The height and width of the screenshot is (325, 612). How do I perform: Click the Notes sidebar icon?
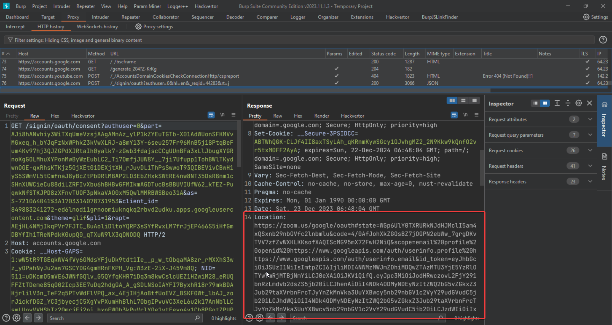coord(604,156)
